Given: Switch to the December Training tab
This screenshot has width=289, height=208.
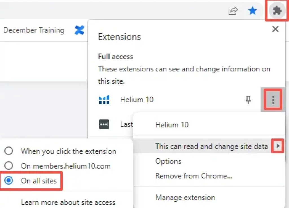Looking at the screenshot, I should 34,30.
